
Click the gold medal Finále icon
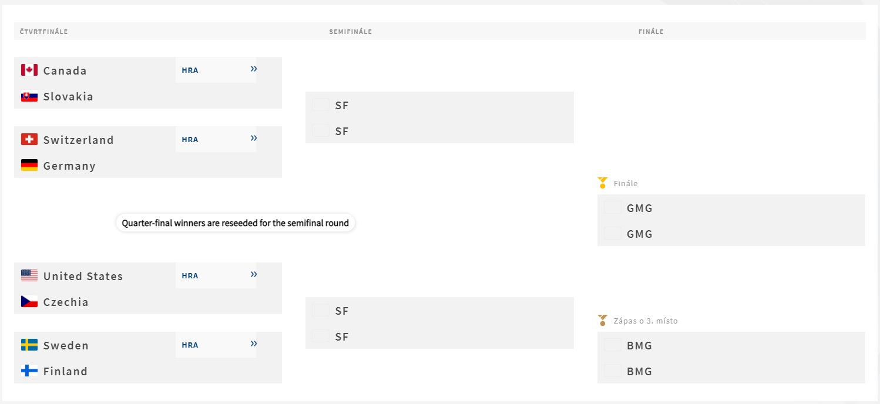tap(602, 183)
